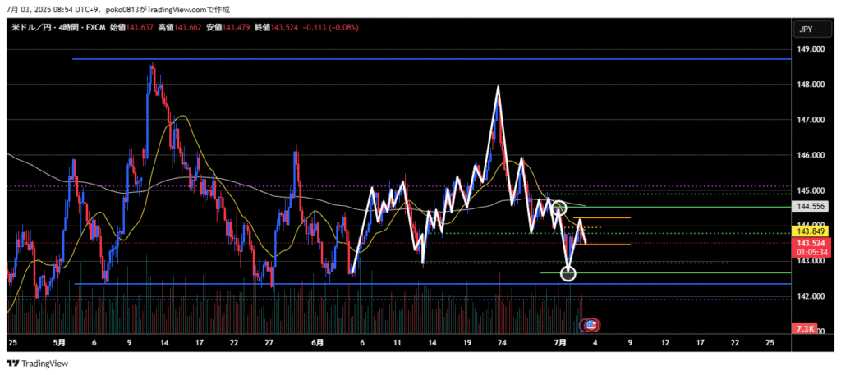Select the top blue horizontal resistance line

(411, 59)
